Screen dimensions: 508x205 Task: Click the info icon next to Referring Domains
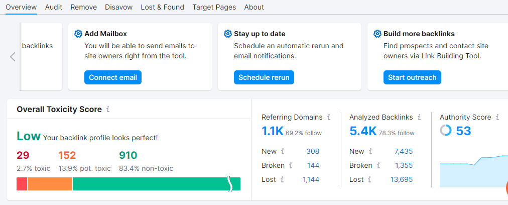[329, 117]
